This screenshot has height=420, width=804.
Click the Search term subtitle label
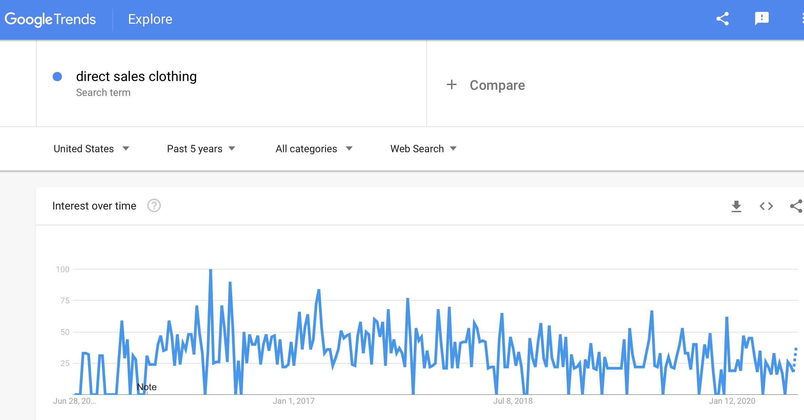(103, 93)
